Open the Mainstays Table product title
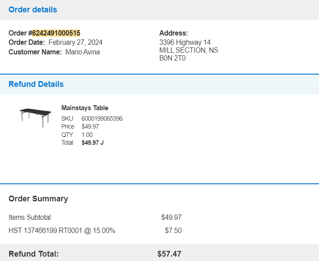The width and height of the screenshot is (319, 261). coord(85,108)
